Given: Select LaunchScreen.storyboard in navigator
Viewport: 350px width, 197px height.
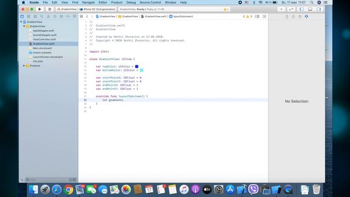Looking at the screenshot, I should tap(48, 57).
